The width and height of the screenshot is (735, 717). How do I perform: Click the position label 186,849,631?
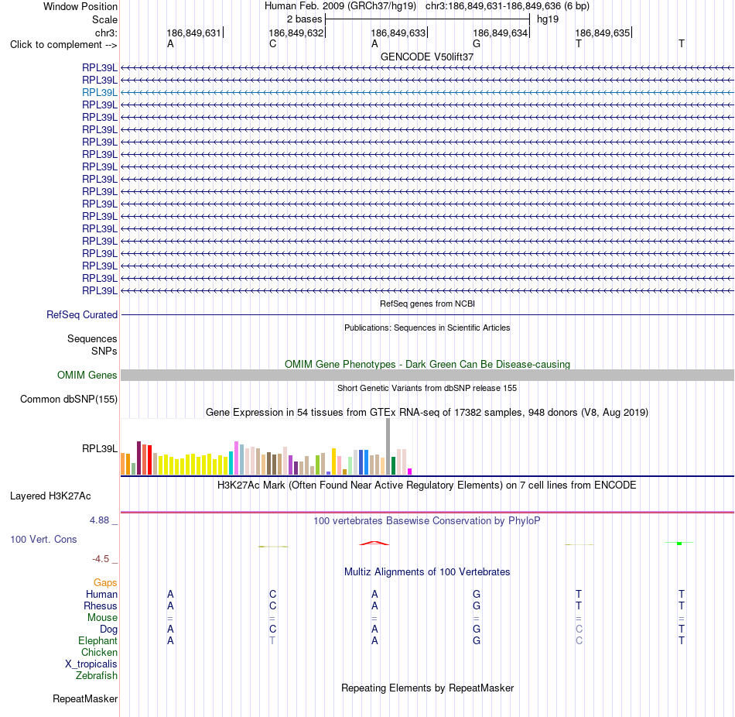pyautogui.click(x=193, y=33)
